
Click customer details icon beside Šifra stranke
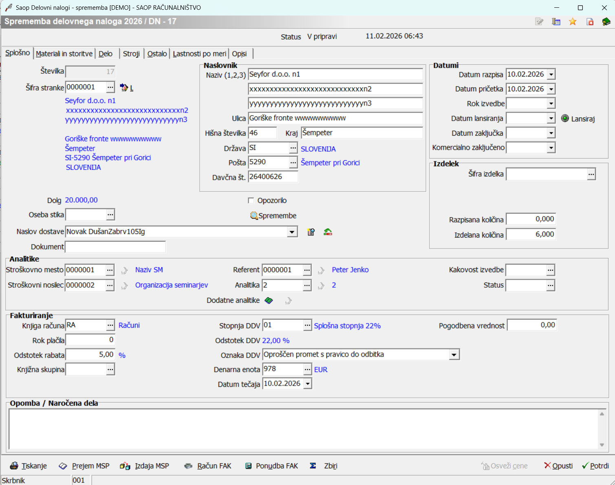coord(124,87)
